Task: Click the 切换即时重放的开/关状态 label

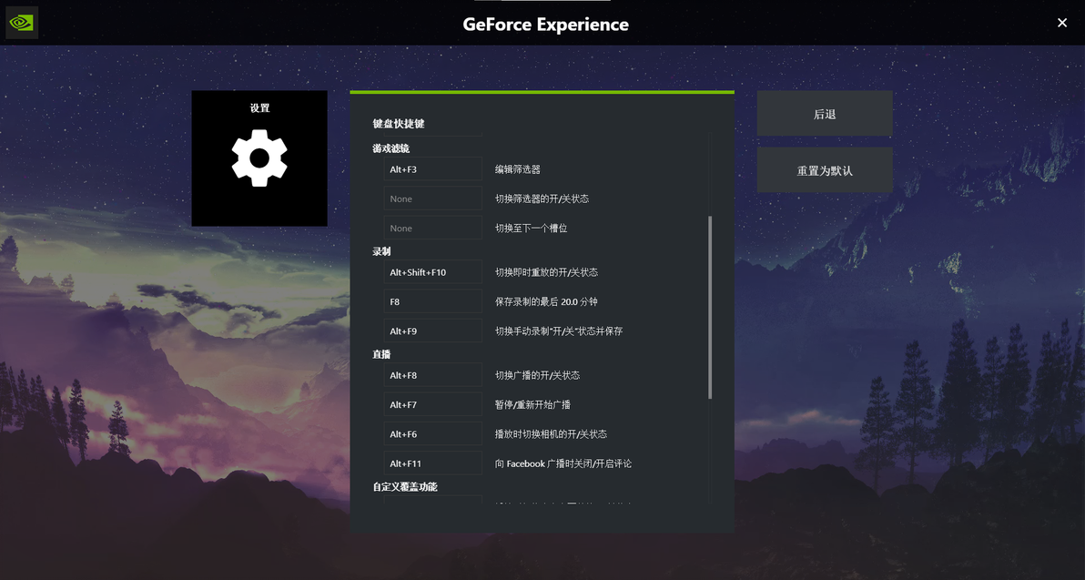Action: (x=546, y=272)
